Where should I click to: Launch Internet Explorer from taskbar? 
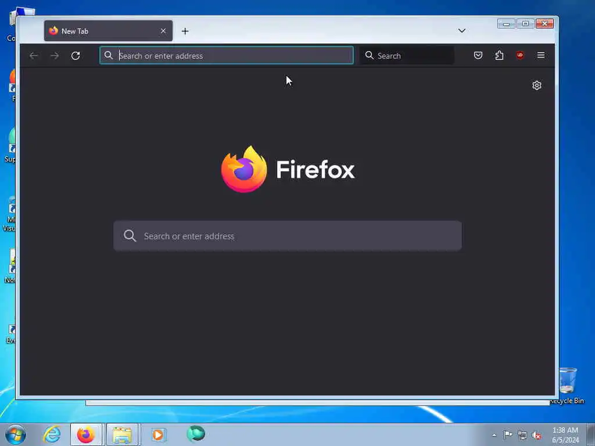pos(52,434)
